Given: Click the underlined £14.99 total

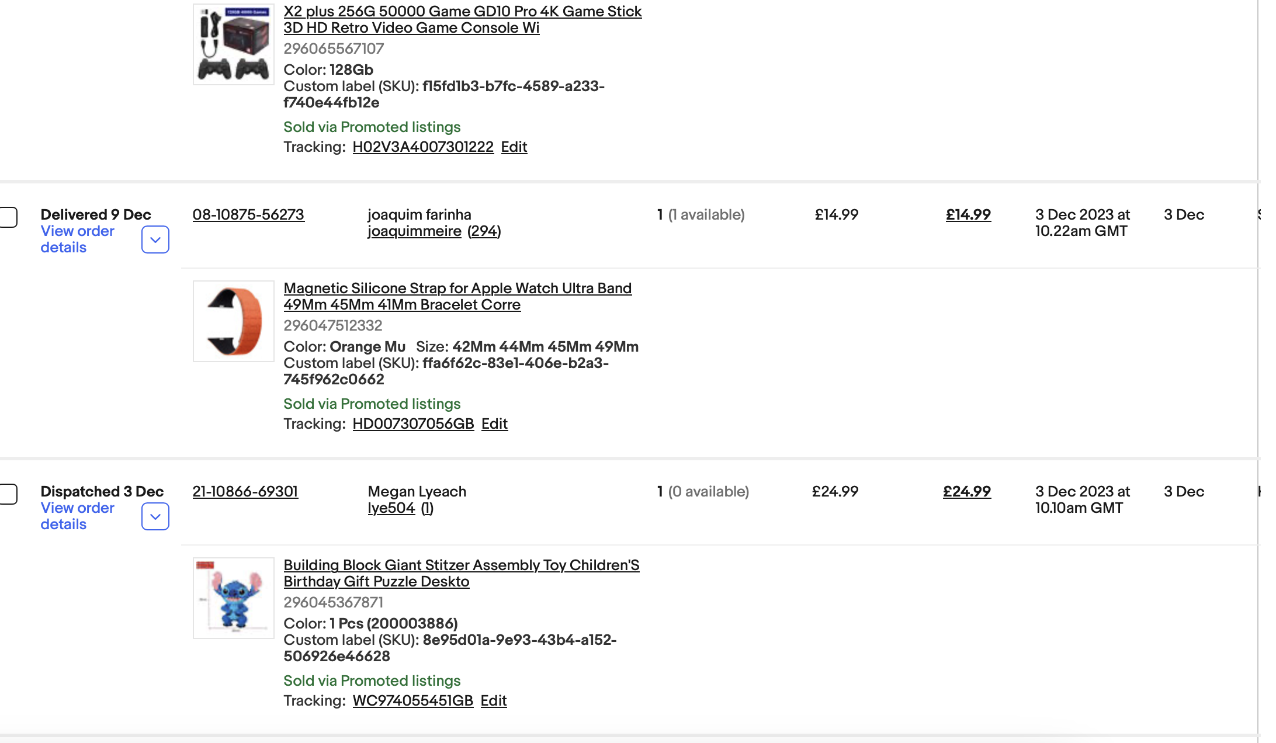Looking at the screenshot, I should (x=968, y=214).
